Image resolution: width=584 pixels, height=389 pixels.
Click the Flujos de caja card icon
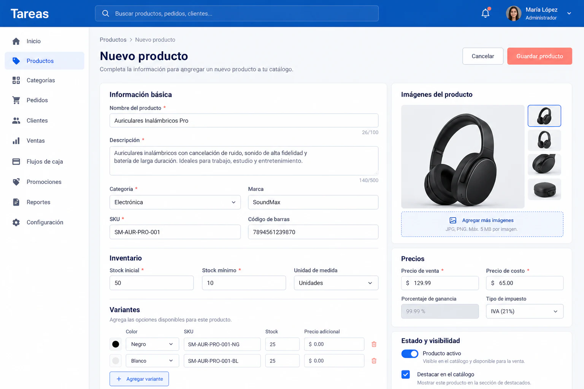tap(16, 161)
